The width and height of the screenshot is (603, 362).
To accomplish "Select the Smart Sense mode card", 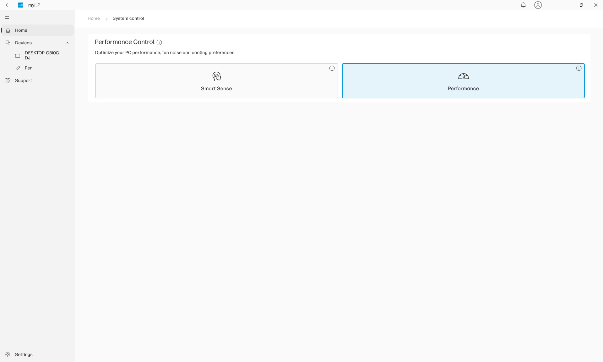I will (216, 81).
